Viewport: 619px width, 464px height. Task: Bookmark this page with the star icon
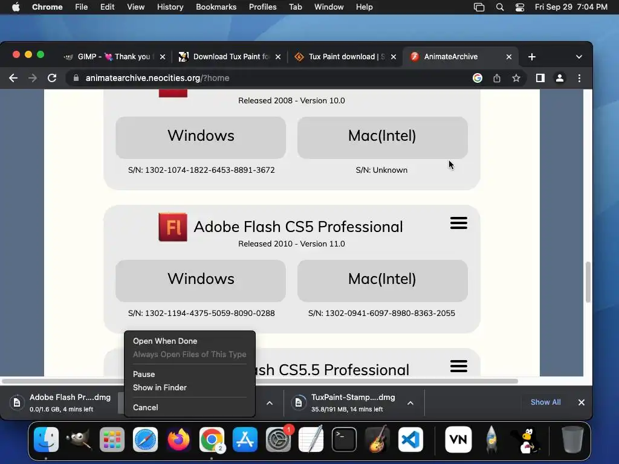(516, 78)
